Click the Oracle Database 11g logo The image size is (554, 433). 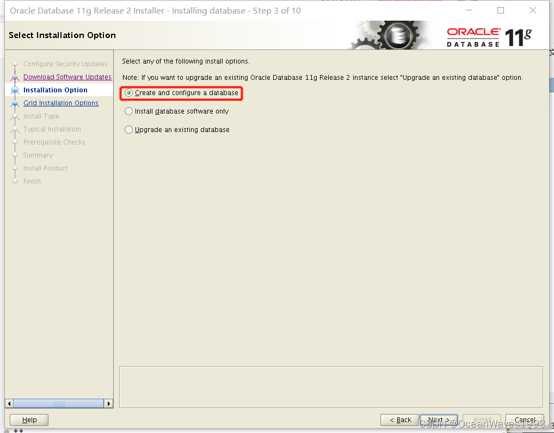pyautogui.click(x=489, y=37)
